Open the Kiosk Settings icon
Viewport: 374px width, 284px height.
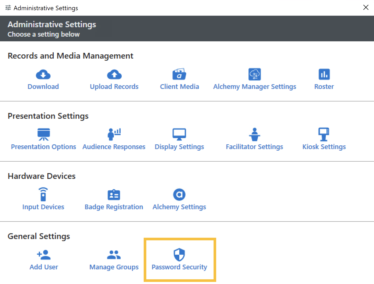324,134
